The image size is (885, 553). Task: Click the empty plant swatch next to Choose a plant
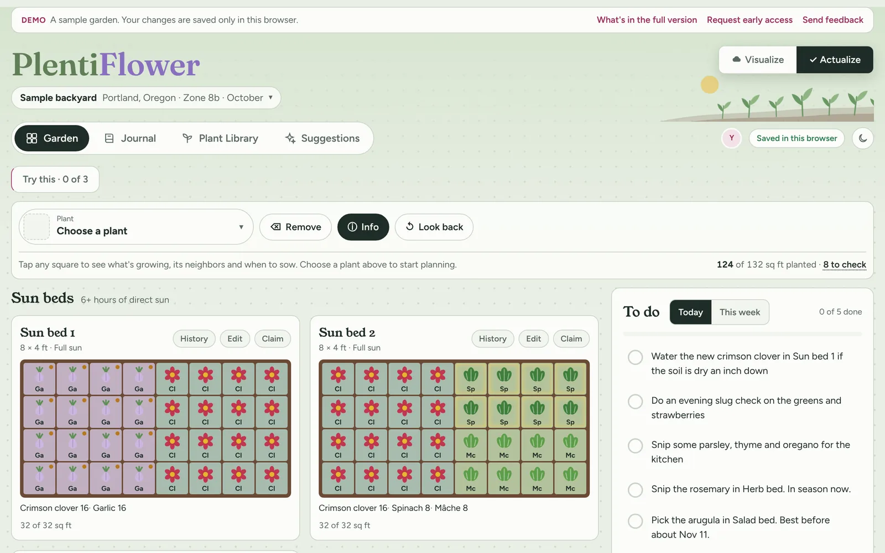[x=37, y=227]
